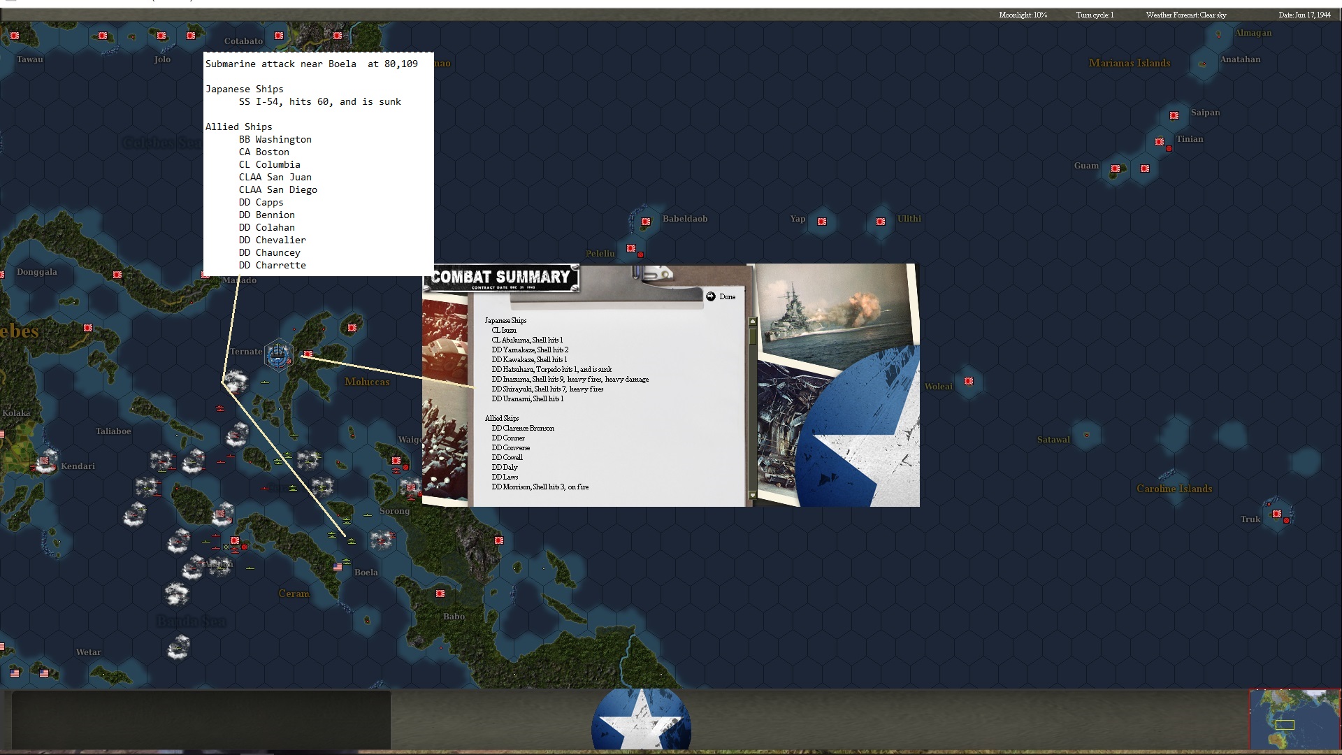Screen dimensions: 1342x755
Task: Click the Done button in Combat Summary
Action: coord(727,297)
